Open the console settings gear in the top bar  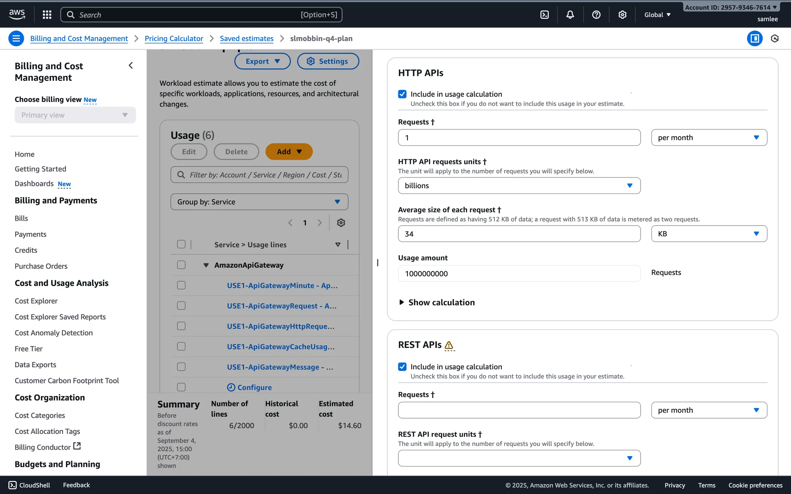tap(622, 15)
